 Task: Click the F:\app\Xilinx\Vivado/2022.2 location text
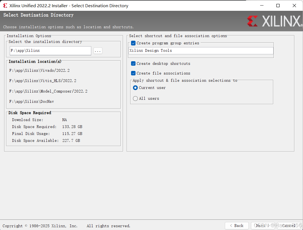[x=40, y=71]
